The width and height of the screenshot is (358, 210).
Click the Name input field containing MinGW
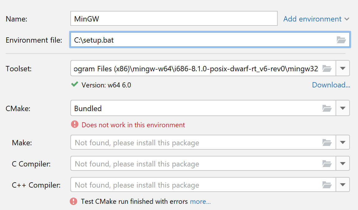pyautogui.click(x=174, y=19)
